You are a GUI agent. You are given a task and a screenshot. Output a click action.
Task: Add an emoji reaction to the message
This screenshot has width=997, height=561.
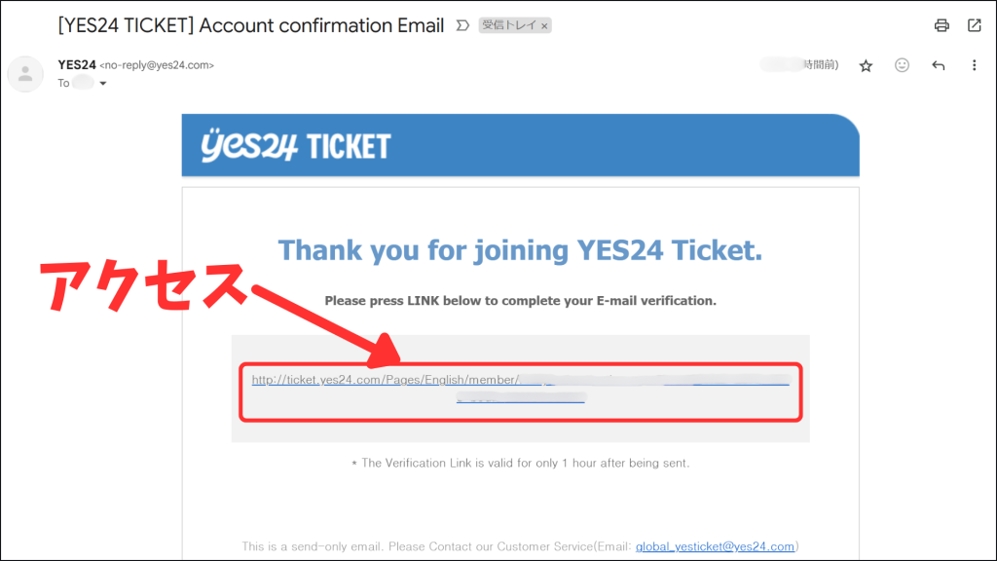point(903,65)
